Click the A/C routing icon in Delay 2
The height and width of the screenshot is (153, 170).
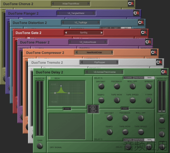(93, 109)
